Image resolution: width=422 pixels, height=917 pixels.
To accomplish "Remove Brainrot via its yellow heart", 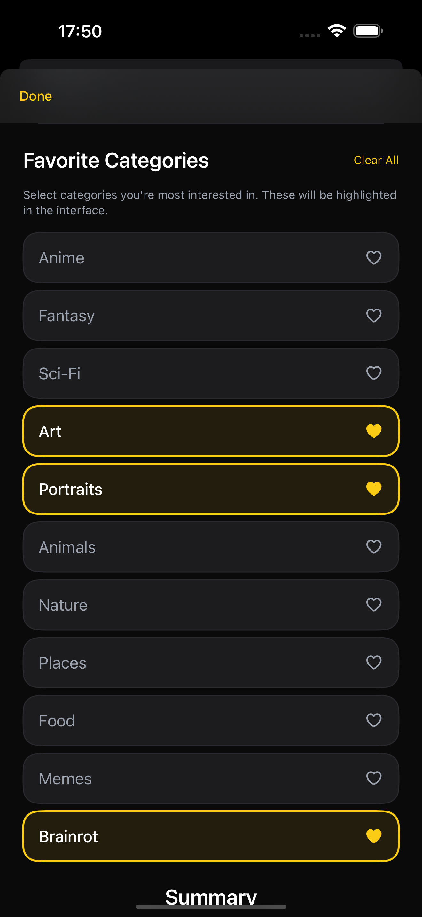I will point(374,836).
